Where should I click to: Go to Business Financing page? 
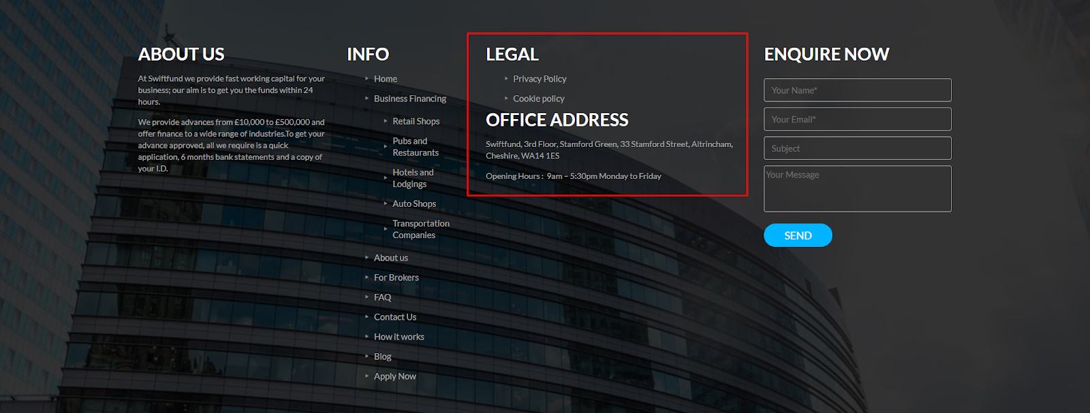click(x=409, y=99)
